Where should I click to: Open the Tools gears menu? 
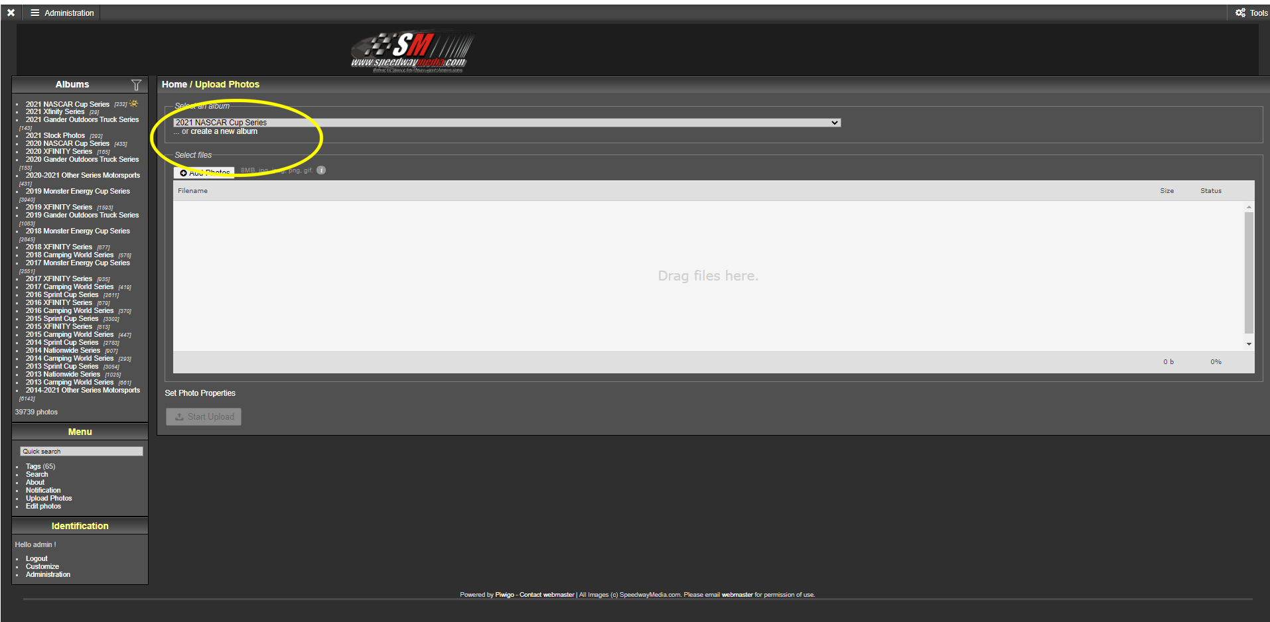1251,13
